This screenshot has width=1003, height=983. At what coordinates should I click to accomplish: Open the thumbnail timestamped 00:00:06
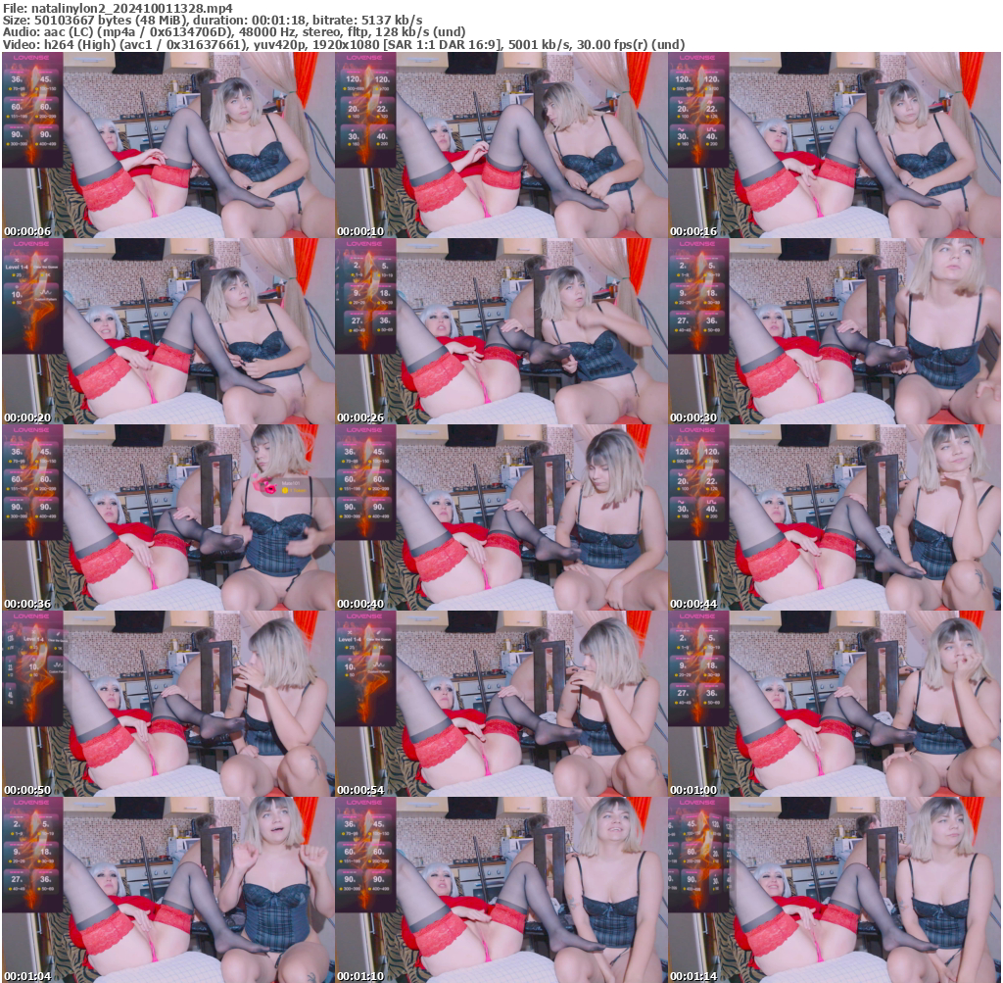tap(167, 145)
